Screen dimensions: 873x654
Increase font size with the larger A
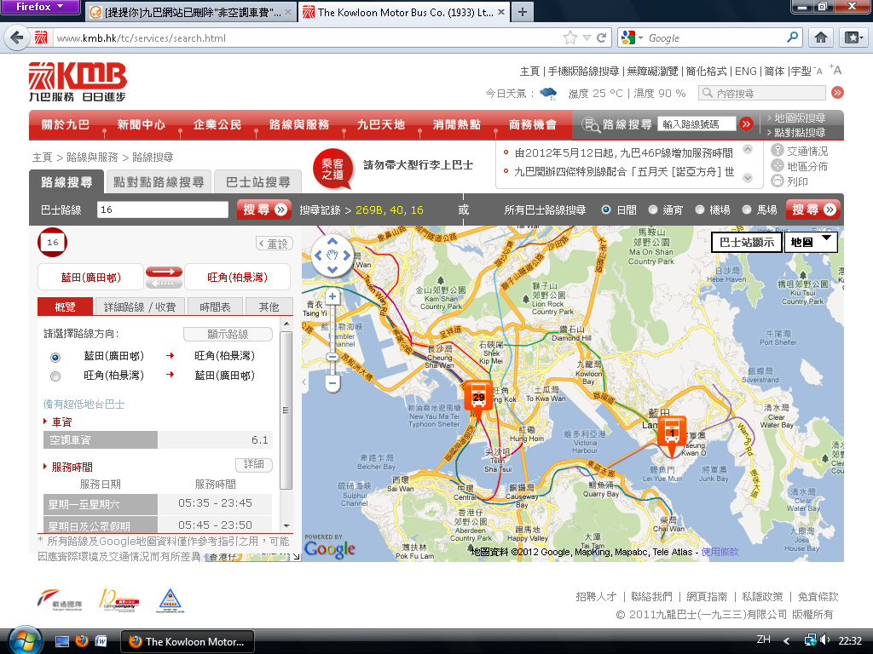835,70
